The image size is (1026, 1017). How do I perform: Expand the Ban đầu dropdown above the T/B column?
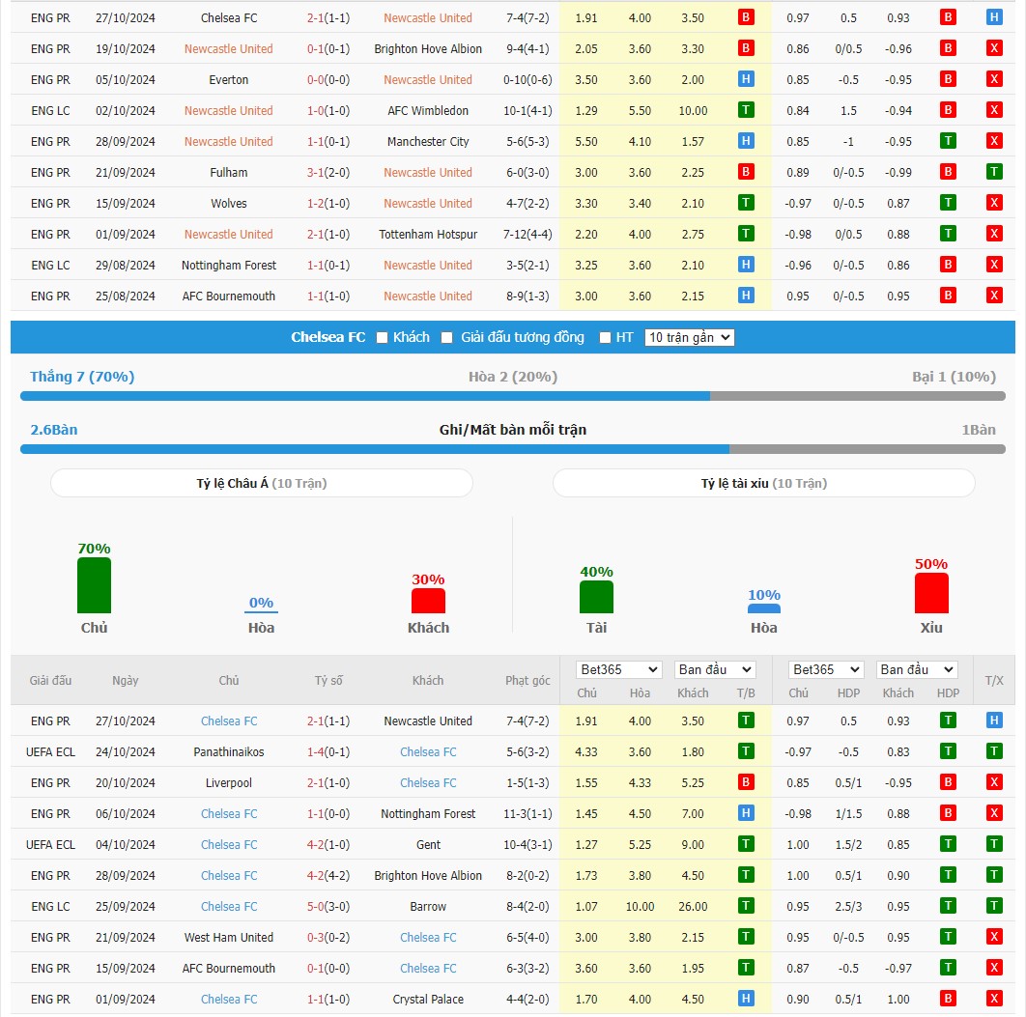coord(715,669)
